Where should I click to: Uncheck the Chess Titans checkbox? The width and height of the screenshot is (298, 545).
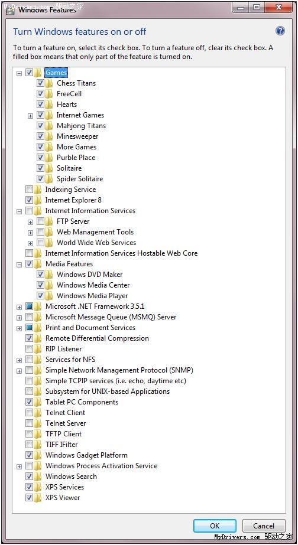click(x=40, y=83)
